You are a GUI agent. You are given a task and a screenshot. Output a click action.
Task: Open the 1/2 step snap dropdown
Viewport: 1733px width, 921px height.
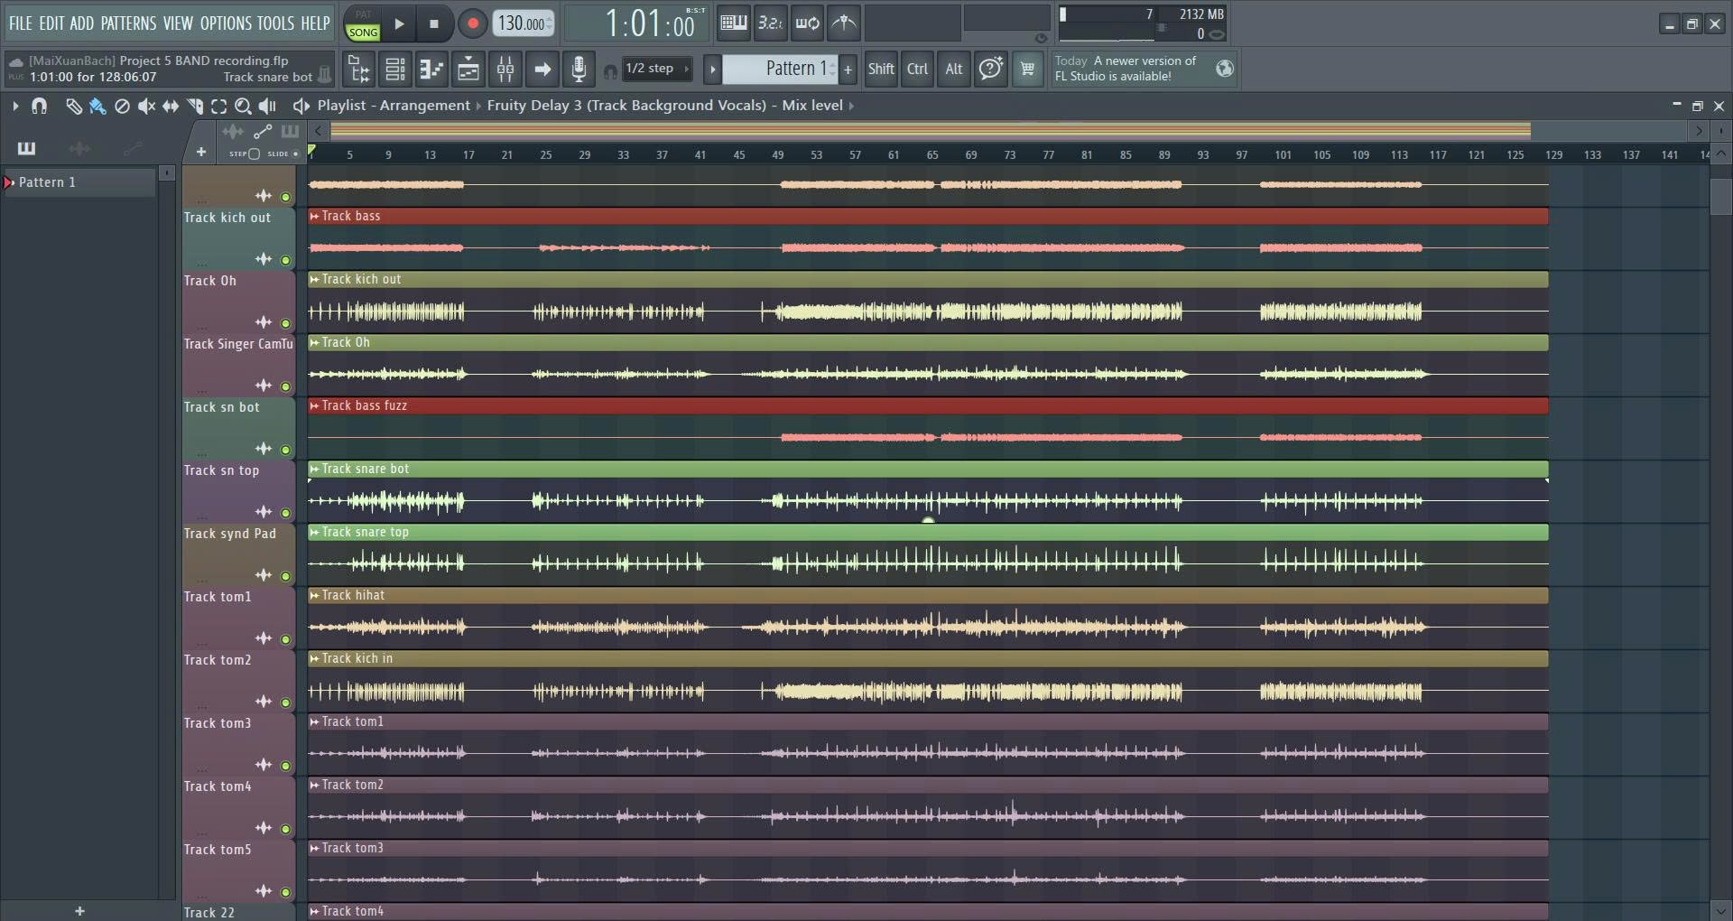tap(657, 69)
